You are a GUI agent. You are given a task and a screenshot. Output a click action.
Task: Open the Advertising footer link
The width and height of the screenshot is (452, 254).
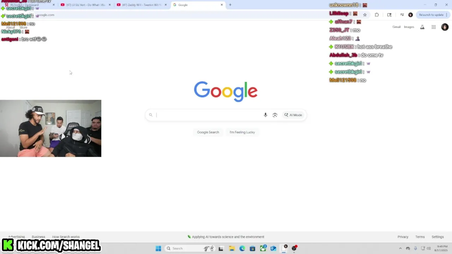tap(17, 237)
